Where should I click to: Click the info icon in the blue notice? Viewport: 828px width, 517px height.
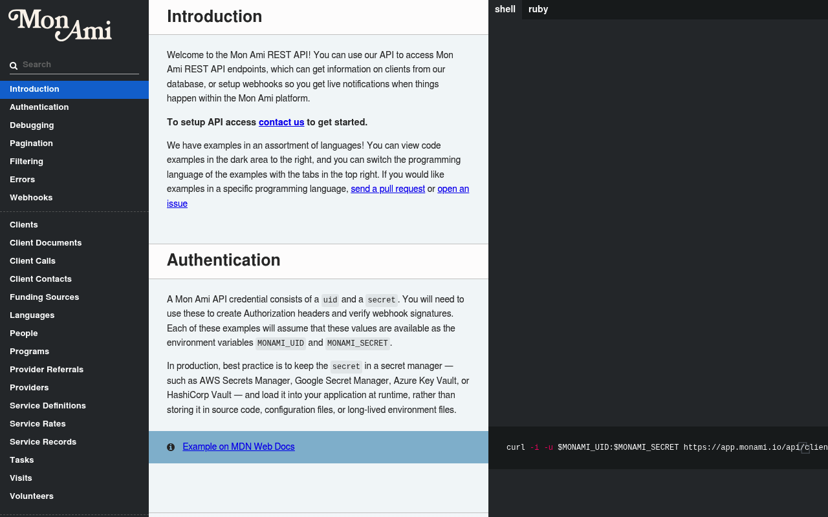click(x=171, y=447)
